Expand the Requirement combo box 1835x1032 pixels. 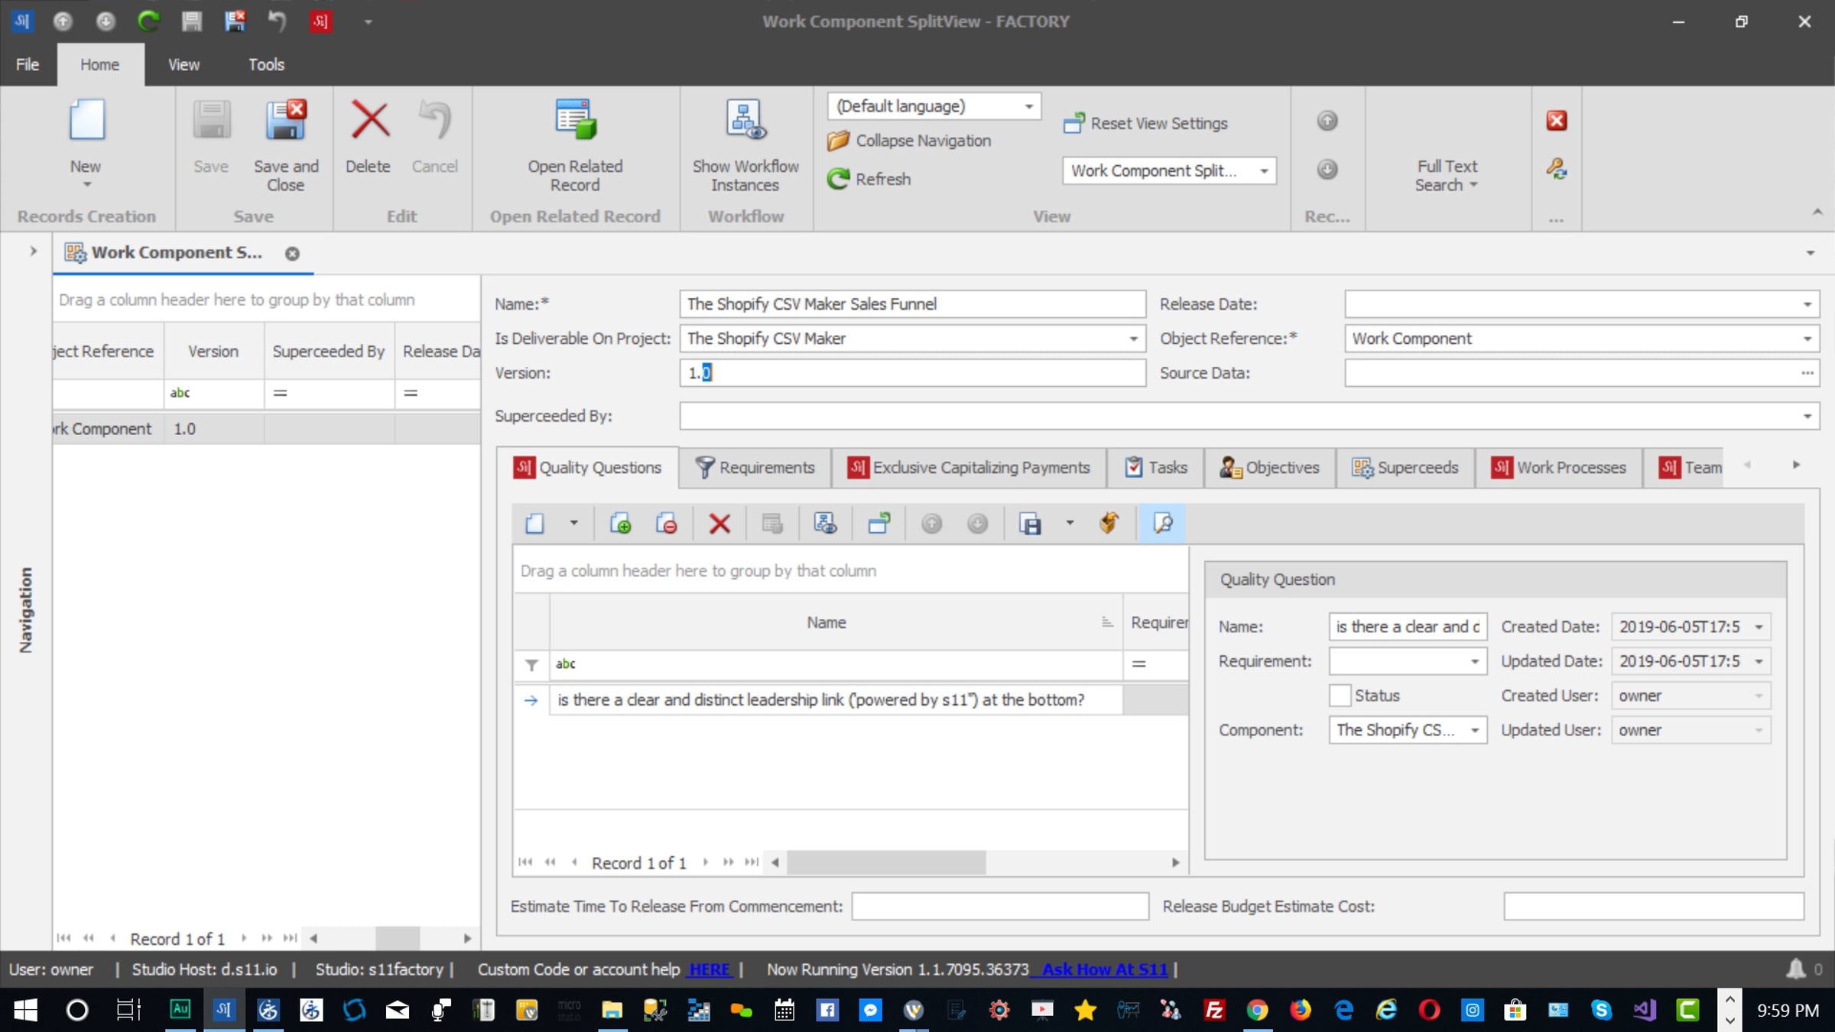tap(1474, 661)
